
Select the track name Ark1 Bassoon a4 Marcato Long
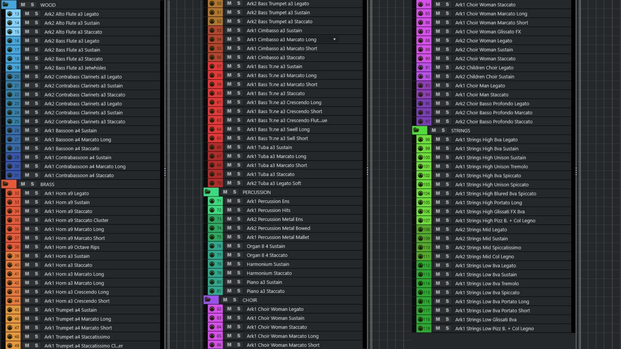(x=77, y=140)
